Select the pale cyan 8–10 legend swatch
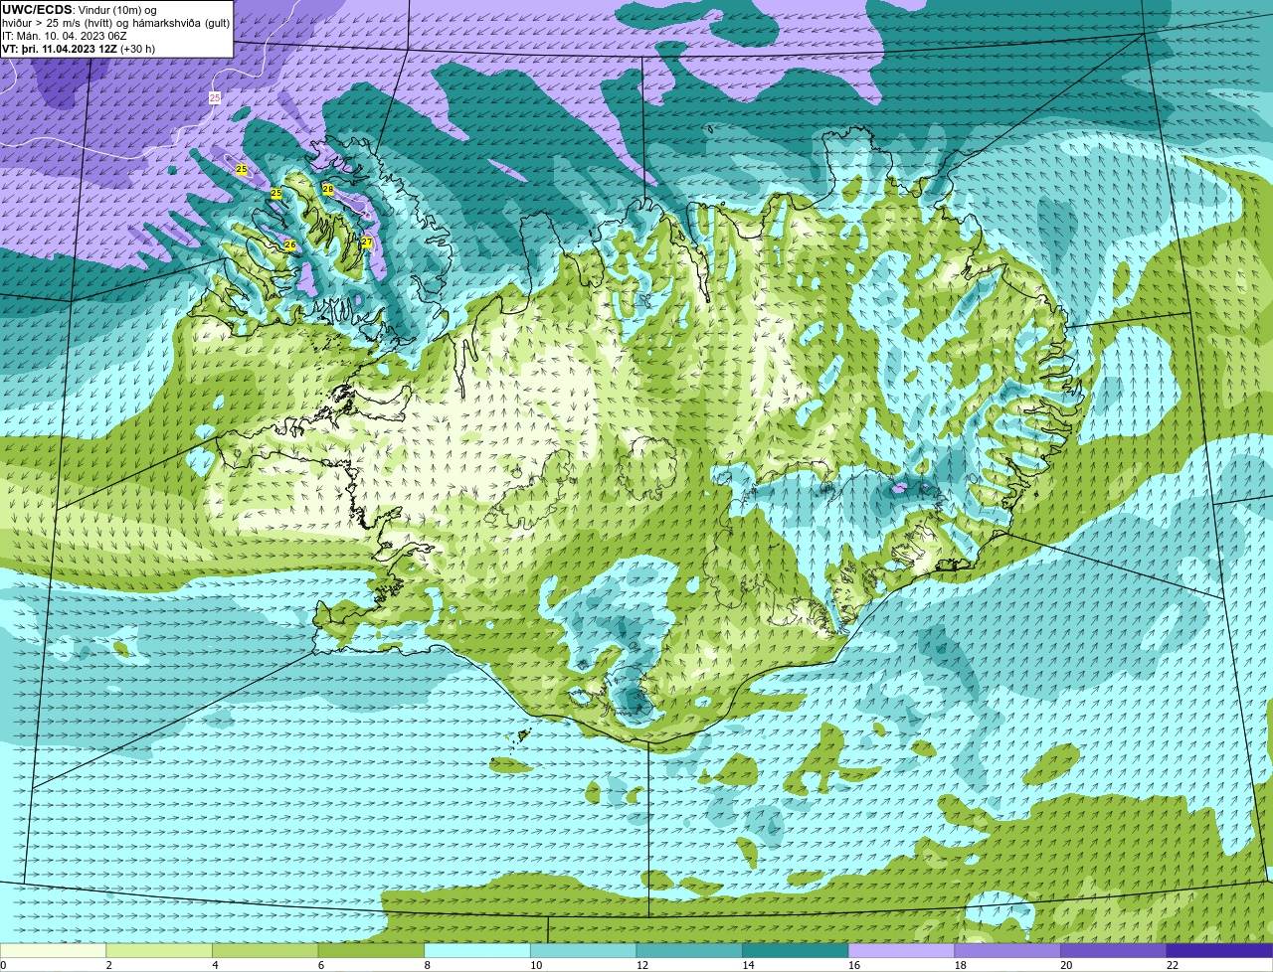1273x972 pixels. click(x=477, y=950)
